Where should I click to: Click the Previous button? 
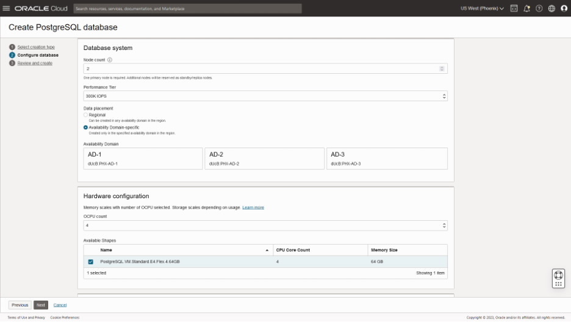(x=20, y=305)
